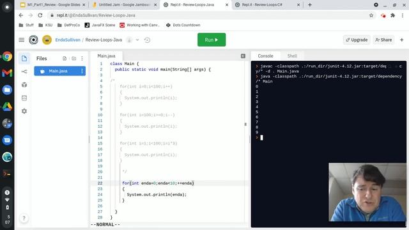
Task: Open Files panel three-dot menu
Action: click(82, 58)
